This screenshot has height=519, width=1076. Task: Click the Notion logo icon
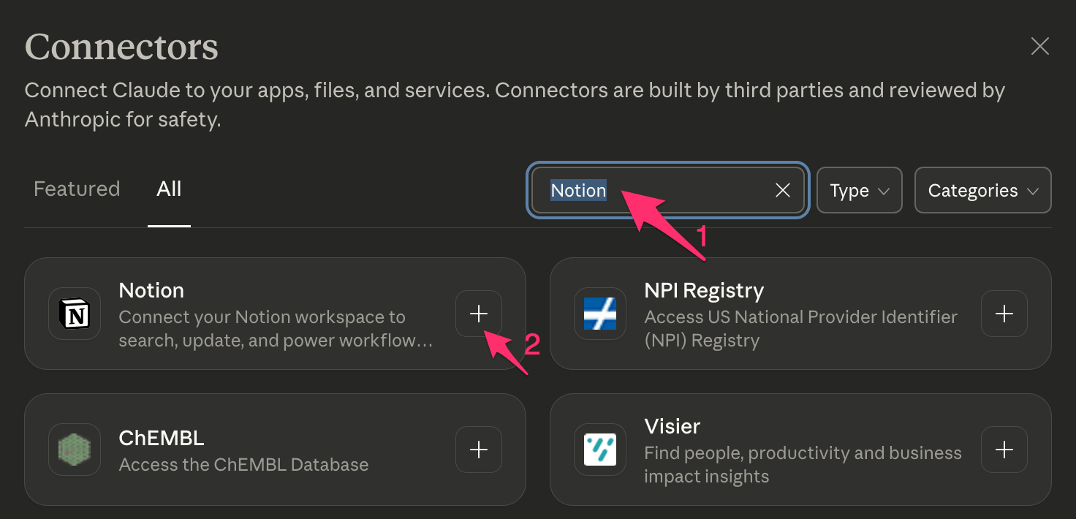pyautogui.click(x=75, y=314)
